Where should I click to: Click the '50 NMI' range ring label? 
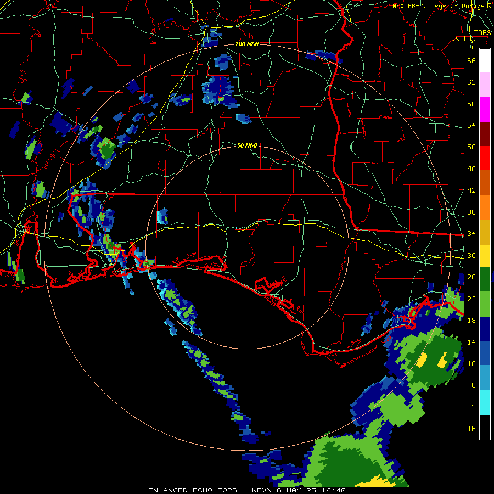click(247, 145)
